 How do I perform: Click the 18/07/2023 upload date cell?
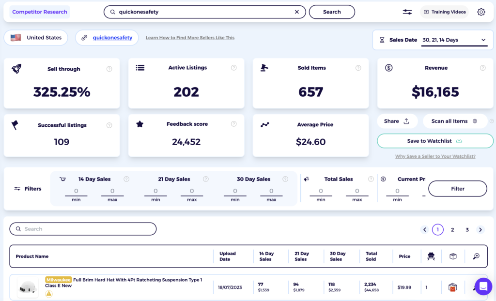point(230,287)
